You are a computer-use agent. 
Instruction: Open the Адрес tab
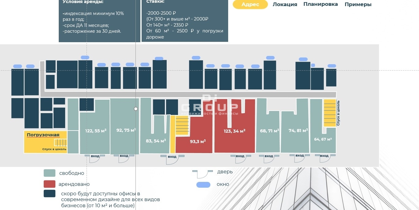(250, 4)
